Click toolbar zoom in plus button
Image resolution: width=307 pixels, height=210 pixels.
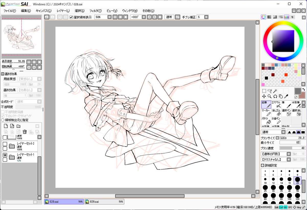coord(120,17)
